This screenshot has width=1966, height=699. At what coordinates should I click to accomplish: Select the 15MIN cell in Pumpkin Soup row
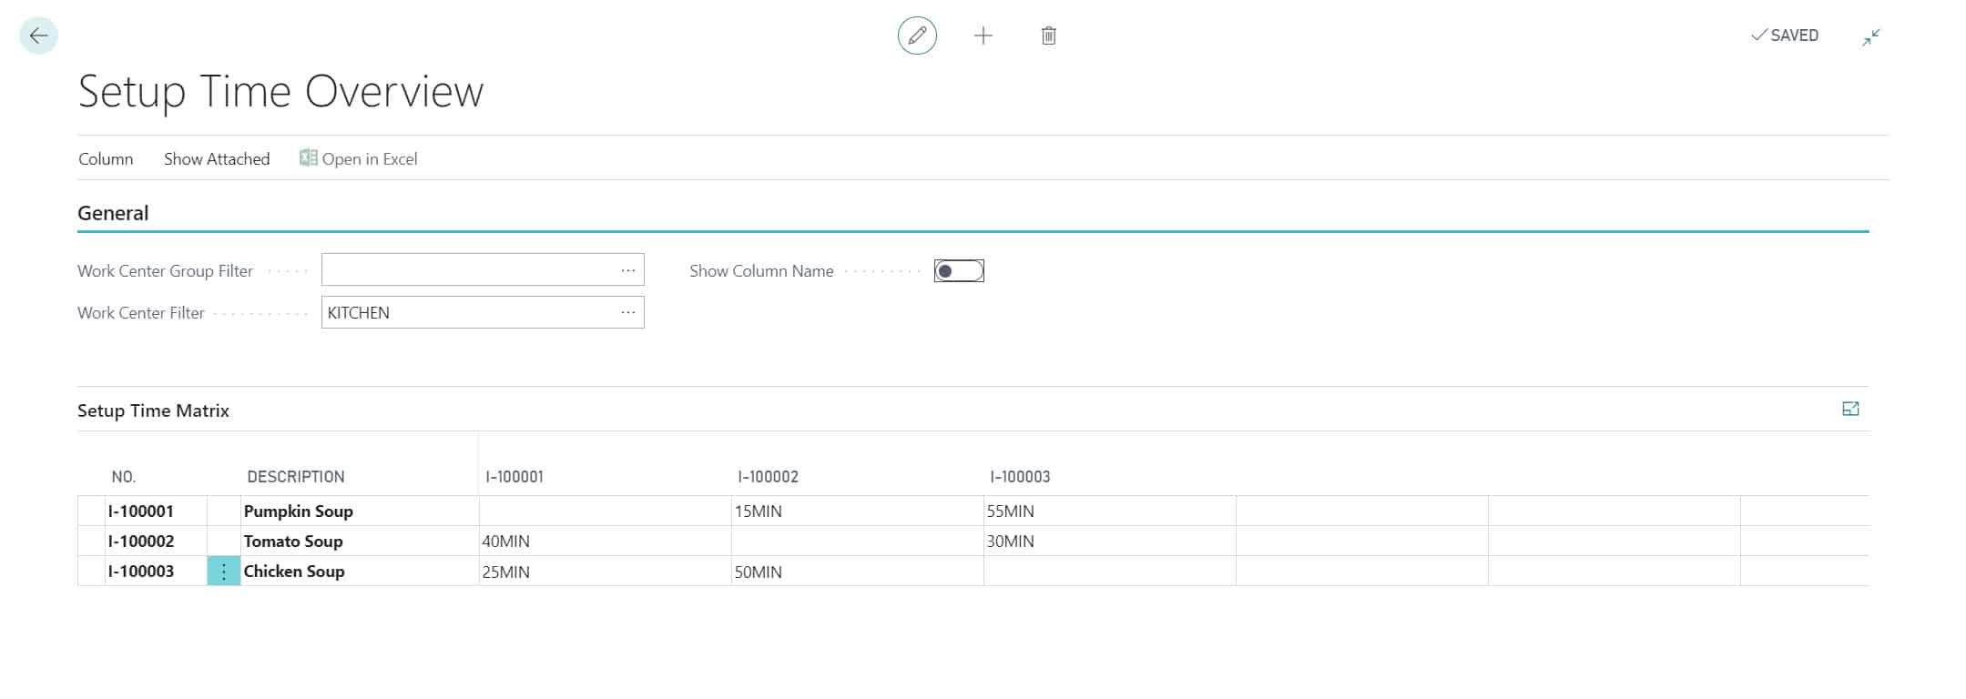856,512
